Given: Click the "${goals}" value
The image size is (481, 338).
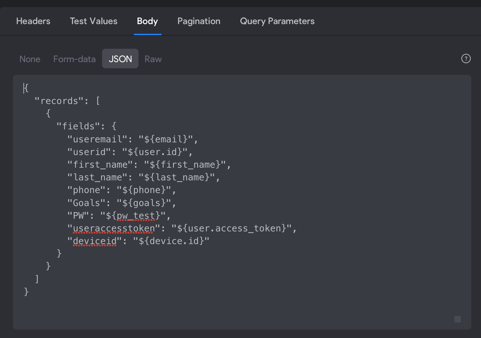Looking at the screenshot, I should (x=144, y=203).
